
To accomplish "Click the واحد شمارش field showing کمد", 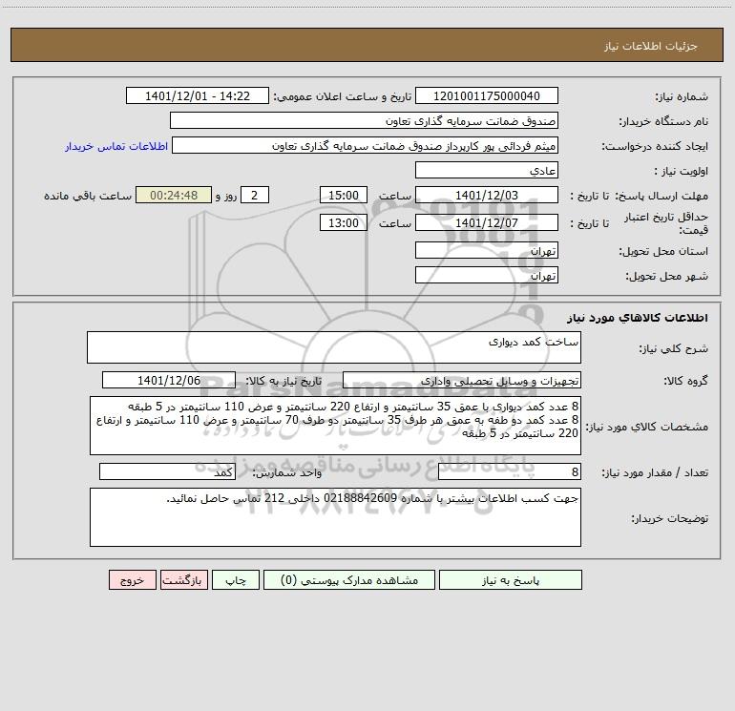I will click(x=167, y=472).
